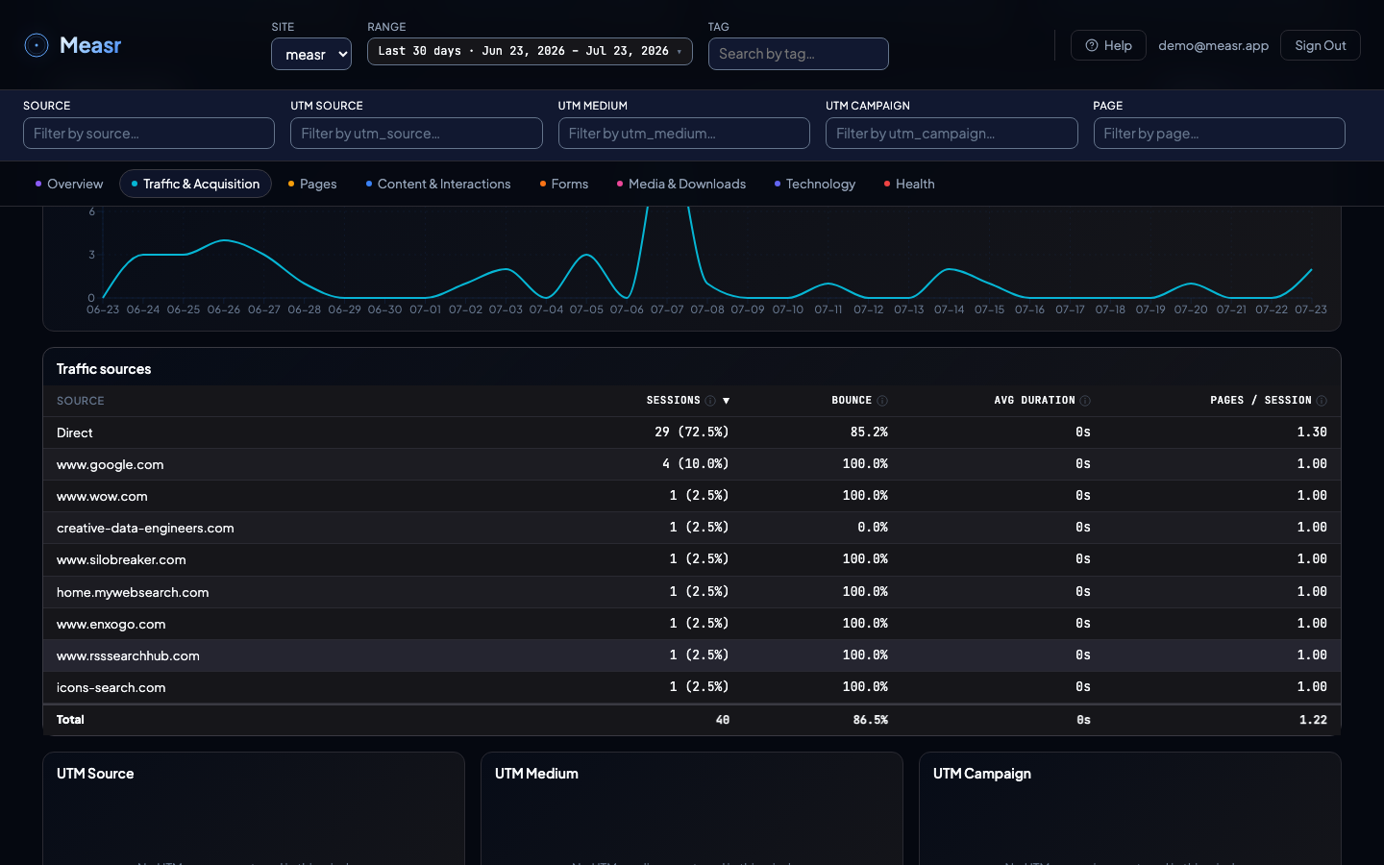
Task: Click the total pages per session 1.22
Action: click(x=1313, y=720)
